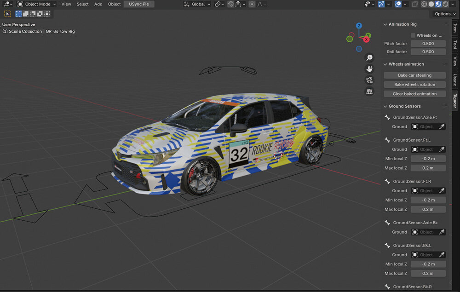Click the Z axis on navigation gizmo
Screen dimensions: 460x292
tap(359, 26)
